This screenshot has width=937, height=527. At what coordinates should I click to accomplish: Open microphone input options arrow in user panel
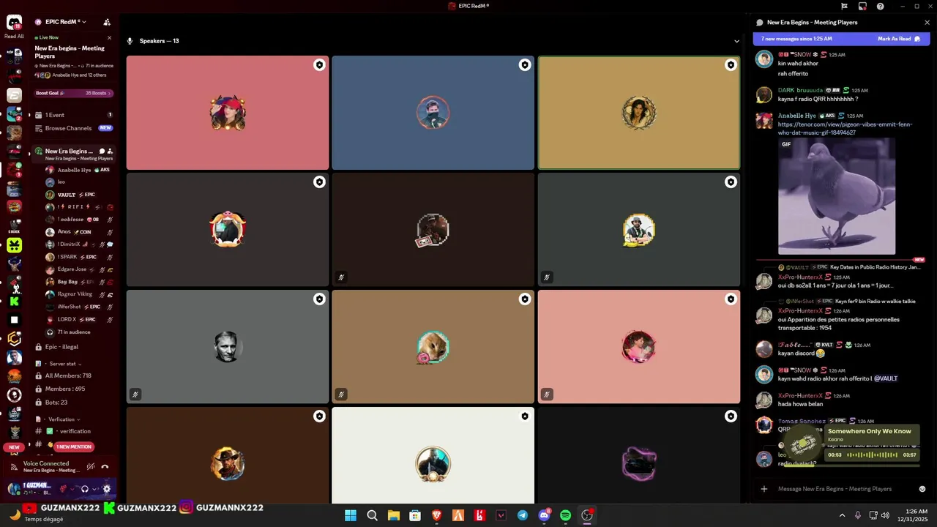[74, 489]
